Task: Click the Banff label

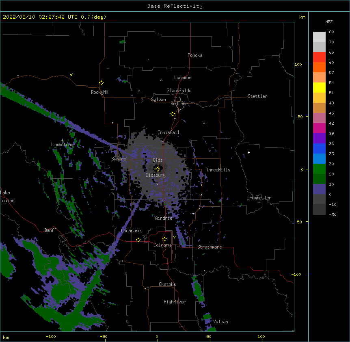Action: (x=50, y=230)
